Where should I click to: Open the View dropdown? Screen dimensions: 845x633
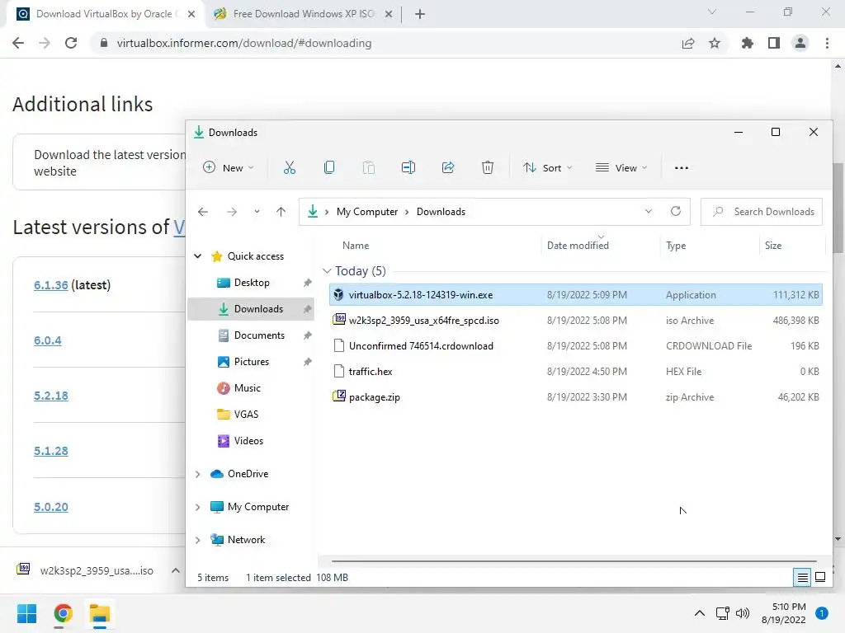pyautogui.click(x=621, y=168)
